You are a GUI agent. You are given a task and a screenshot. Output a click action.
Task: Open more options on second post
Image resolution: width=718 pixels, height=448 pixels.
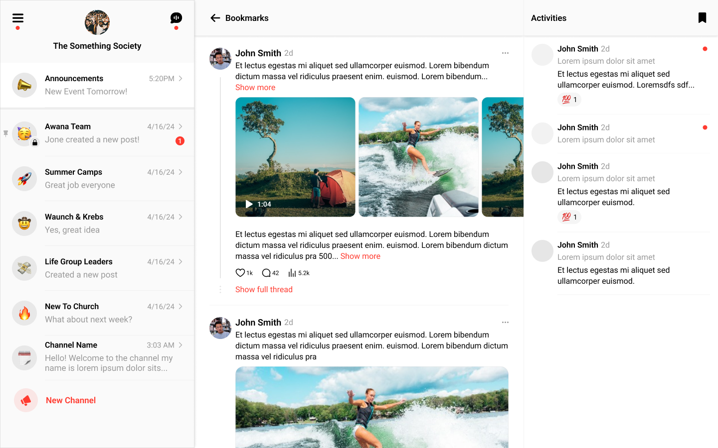(x=505, y=323)
